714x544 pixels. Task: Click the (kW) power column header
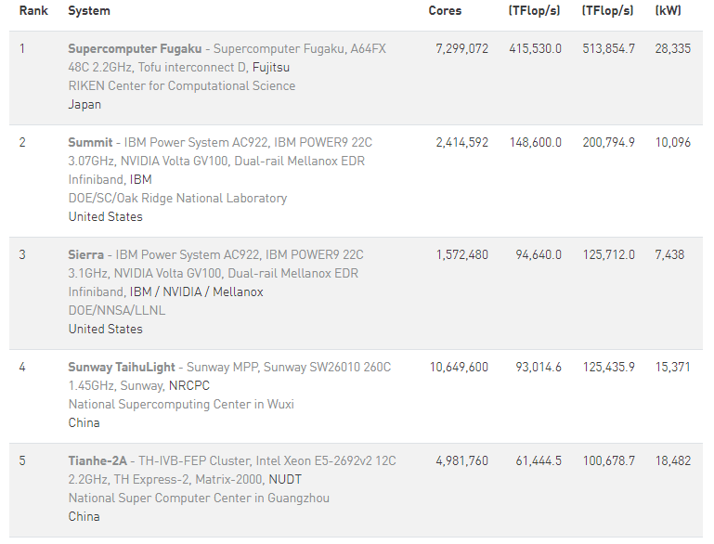click(x=668, y=10)
